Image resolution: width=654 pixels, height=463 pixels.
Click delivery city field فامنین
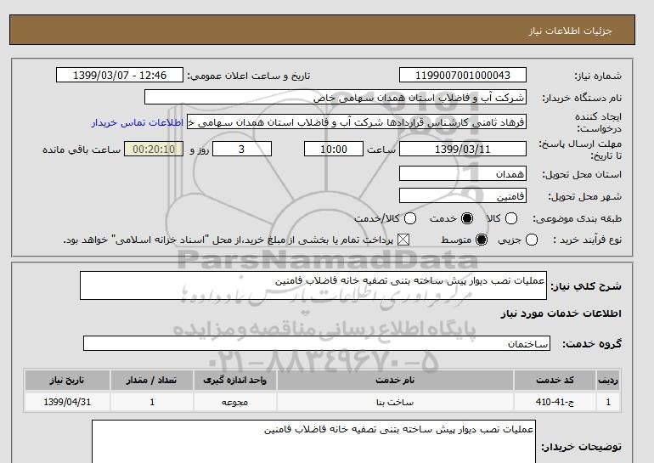pos(463,195)
